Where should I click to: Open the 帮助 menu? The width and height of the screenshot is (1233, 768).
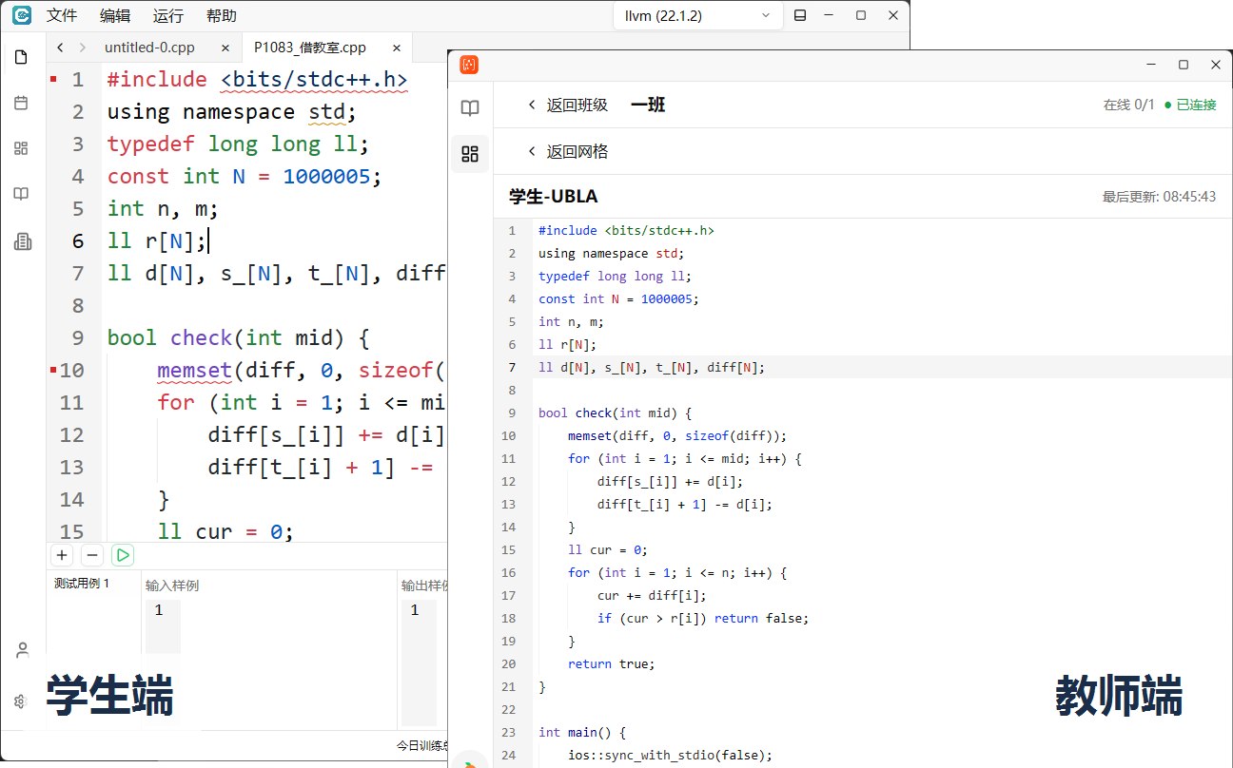[x=222, y=16]
